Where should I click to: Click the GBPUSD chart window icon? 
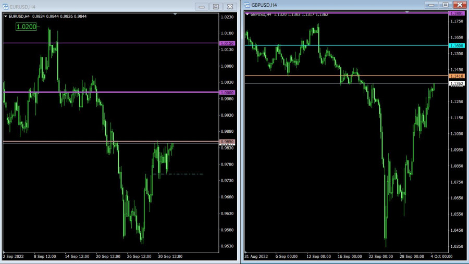coord(247,5)
